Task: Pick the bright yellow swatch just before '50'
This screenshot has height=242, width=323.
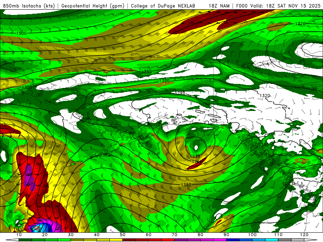Action: click(x=116, y=240)
